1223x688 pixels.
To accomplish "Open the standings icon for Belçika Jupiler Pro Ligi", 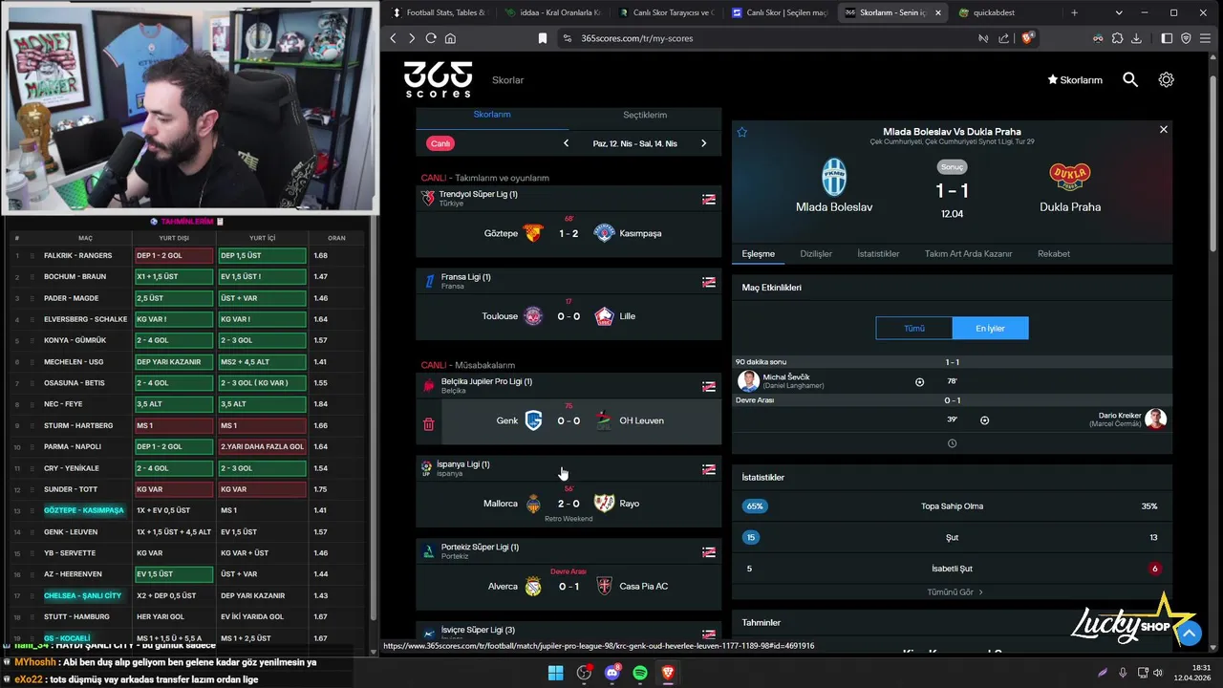I will (709, 386).
